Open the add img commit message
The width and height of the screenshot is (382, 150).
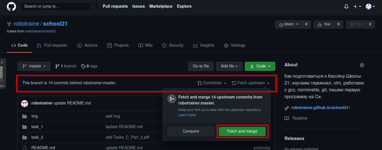click(x=113, y=116)
